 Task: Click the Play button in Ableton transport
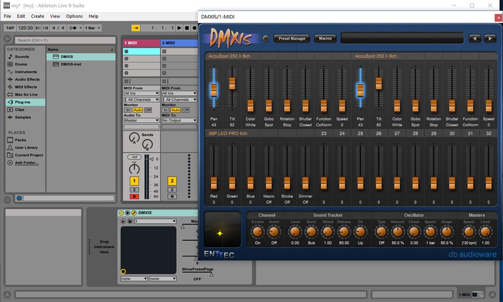[179, 28]
